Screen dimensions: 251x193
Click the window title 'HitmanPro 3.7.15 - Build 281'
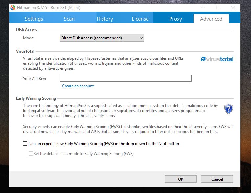(x=49, y=8)
